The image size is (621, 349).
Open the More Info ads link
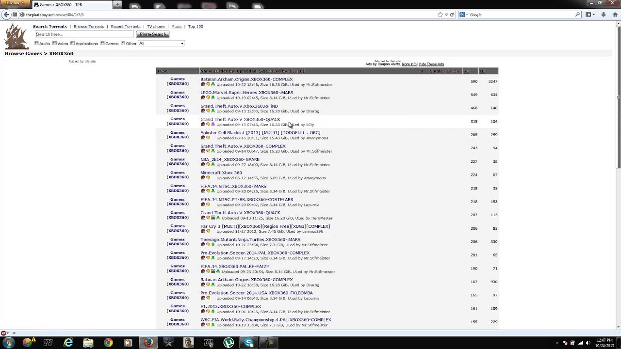[x=409, y=64]
